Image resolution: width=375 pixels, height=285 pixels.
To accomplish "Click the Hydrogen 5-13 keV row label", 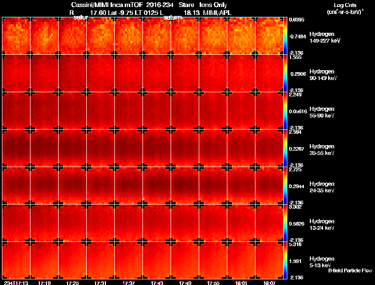I will (322, 262).
